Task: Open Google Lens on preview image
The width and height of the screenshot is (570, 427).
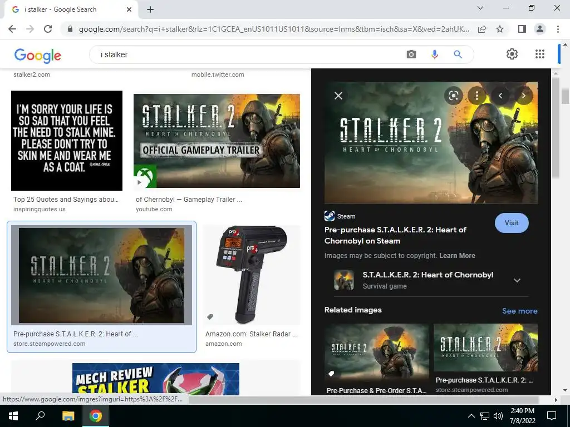Action: tap(453, 96)
